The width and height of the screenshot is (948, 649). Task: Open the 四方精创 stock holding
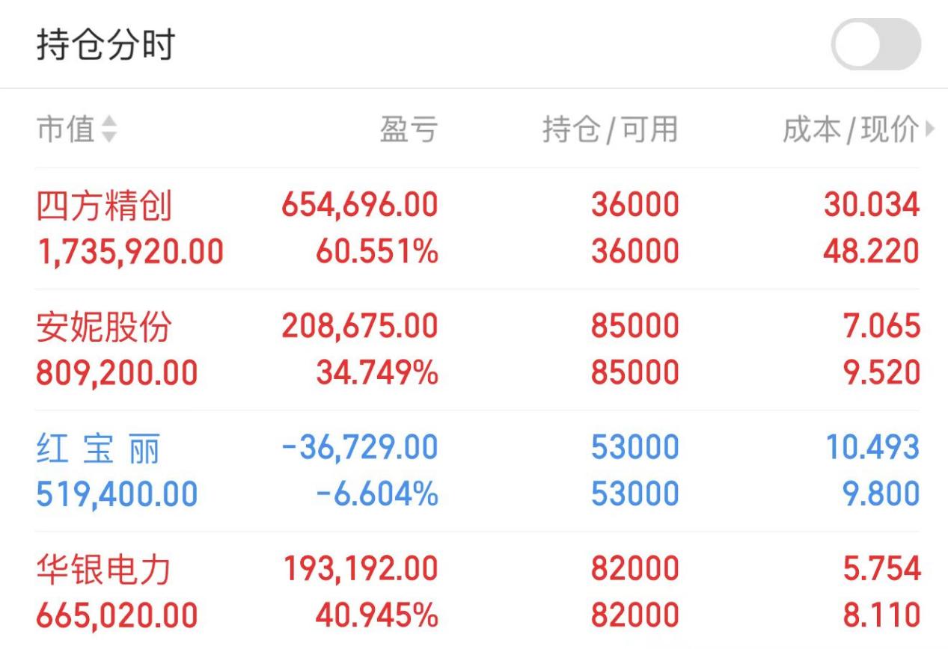477,228
